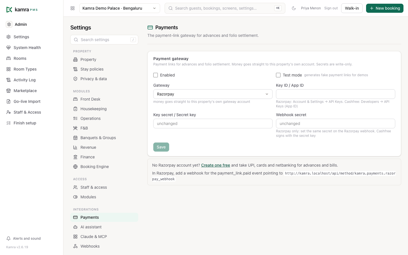Screen dimensions: 408x255
Task: Click the Alerts and sound bell icon
Action: [8, 239]
